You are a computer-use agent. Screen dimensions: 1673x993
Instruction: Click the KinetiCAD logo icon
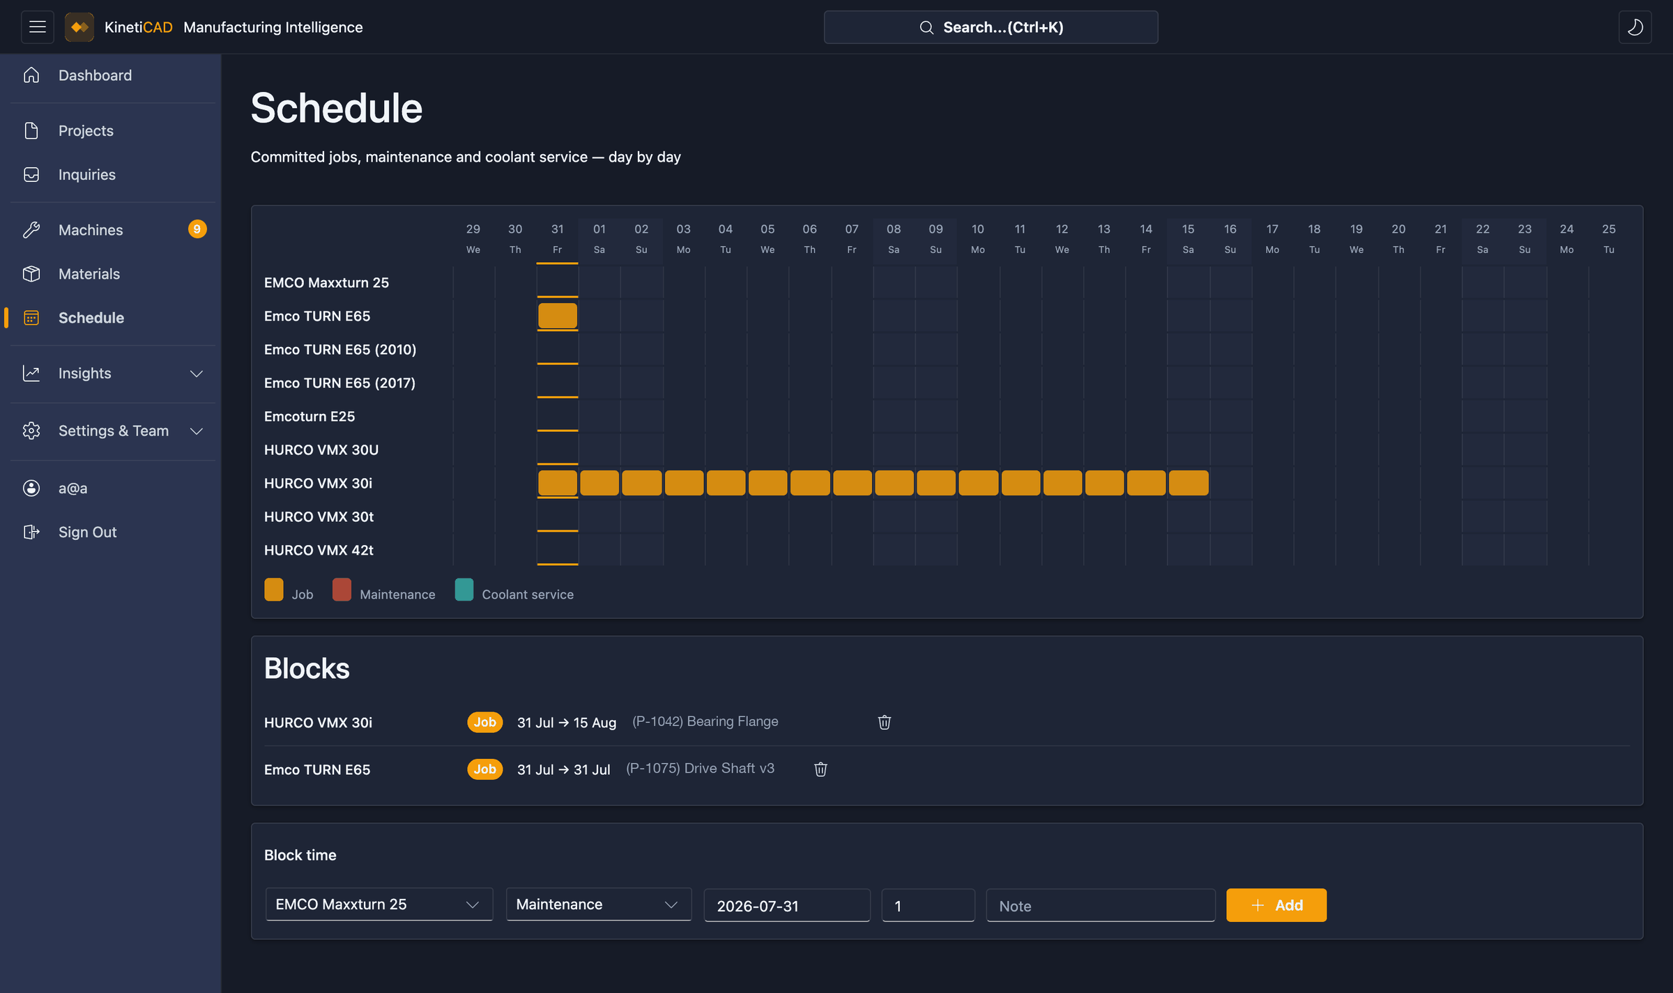click(x=79, y=27)
